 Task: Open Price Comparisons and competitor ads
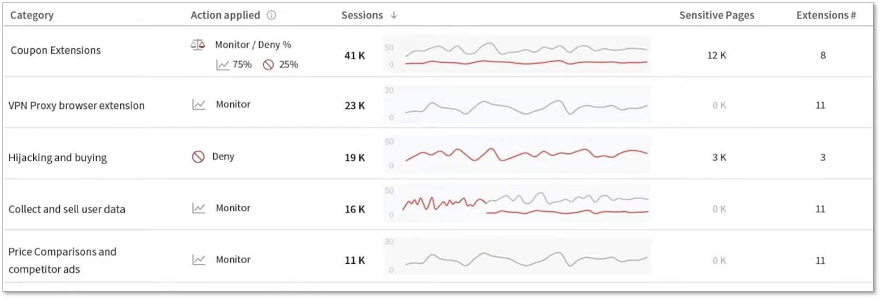tap(62, 260)
